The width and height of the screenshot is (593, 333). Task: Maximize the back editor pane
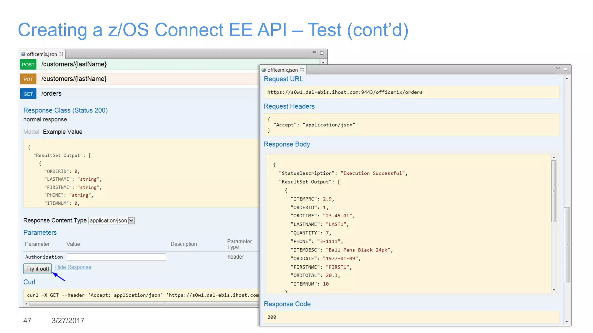pos(322,53)
